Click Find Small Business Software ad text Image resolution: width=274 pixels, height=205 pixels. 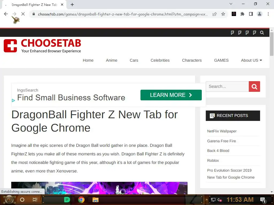click(71, 98)
